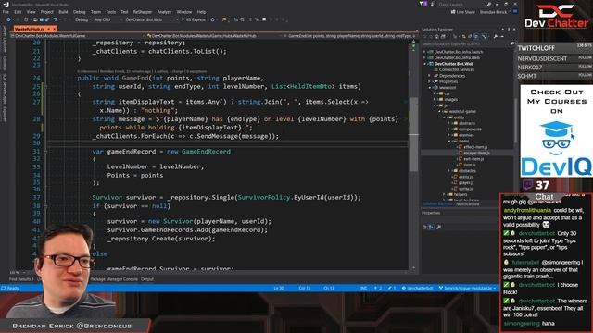
Task: Expand the DevChatter.Bot.Infra.Web project node
Action: click(424, 57)
